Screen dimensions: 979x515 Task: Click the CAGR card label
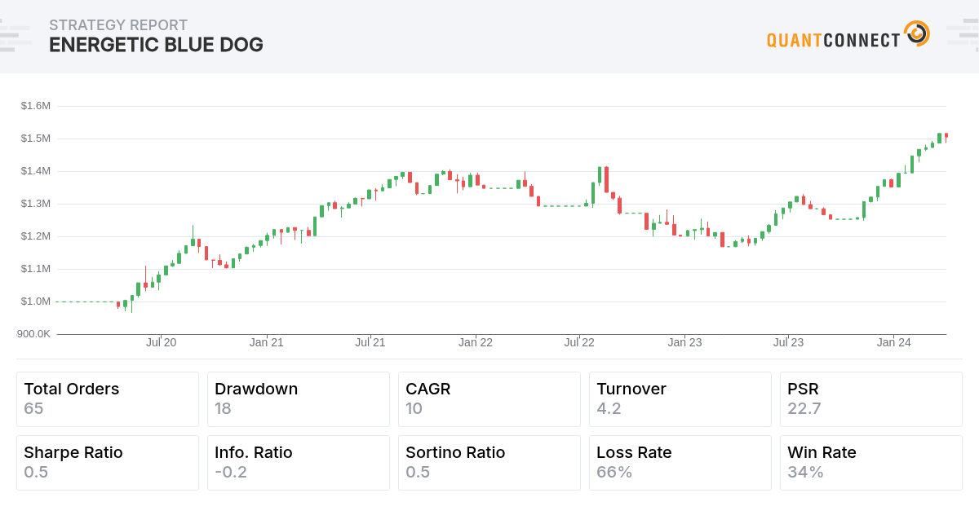pos(428,390)
